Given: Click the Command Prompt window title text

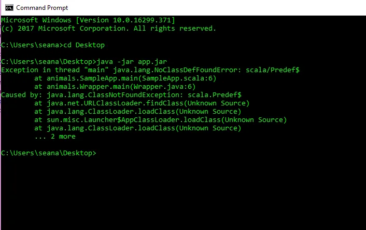Looking at the screenshot, I should (x=42, y=8).
